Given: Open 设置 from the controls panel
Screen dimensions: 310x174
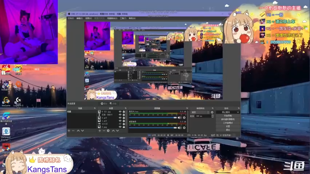Looking at the screenshot, I should (x=228, y=126).
